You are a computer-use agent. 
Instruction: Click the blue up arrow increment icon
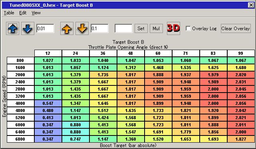click(12, 29)
